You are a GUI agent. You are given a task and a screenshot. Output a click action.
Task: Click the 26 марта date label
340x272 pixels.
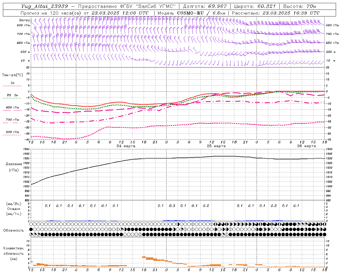(307, 146)
